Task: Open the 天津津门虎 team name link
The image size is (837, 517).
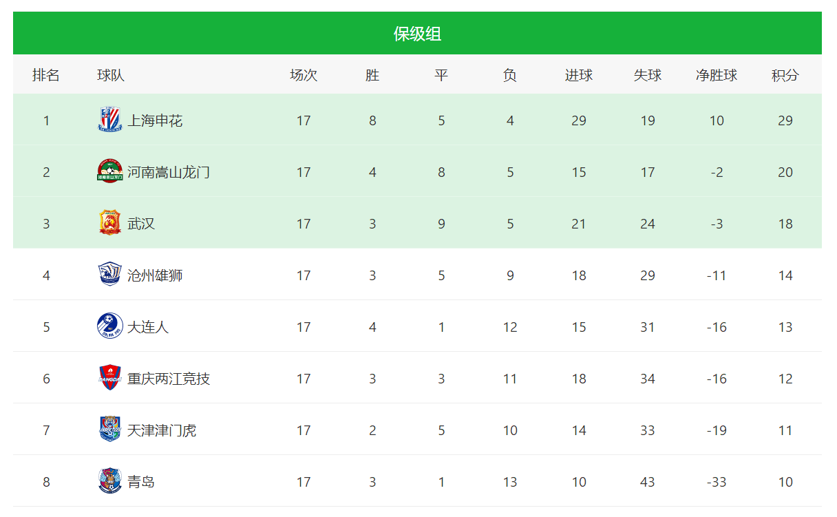Action: [x=162, y=430]
